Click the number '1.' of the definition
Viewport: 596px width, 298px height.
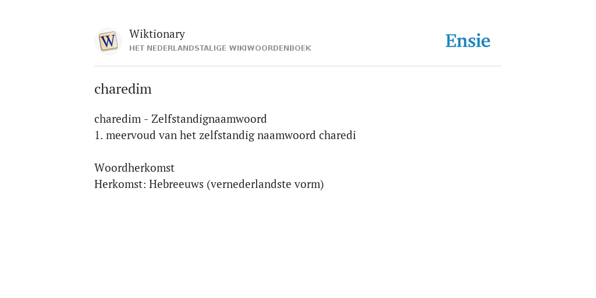click(98, 135)
